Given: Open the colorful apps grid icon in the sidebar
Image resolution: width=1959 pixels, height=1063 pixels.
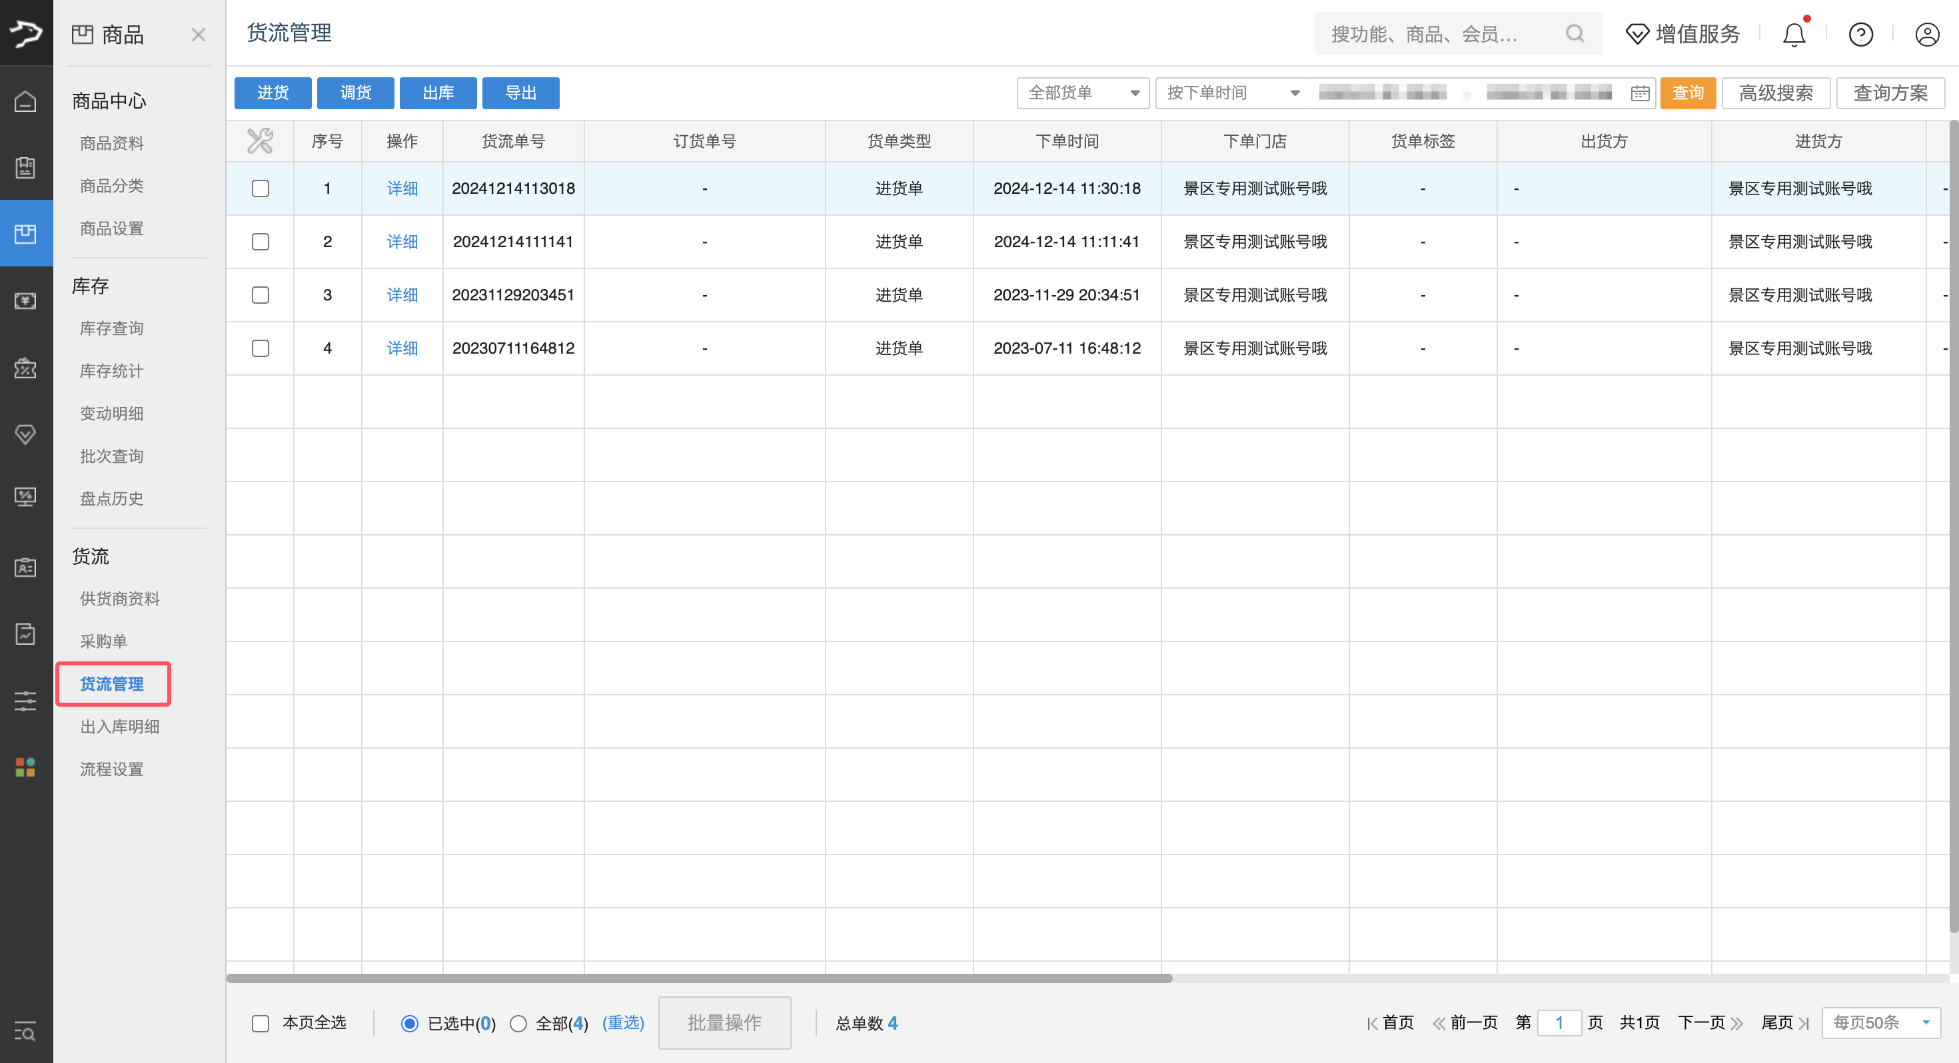Looking at the screenshot, I should (25, 767).
